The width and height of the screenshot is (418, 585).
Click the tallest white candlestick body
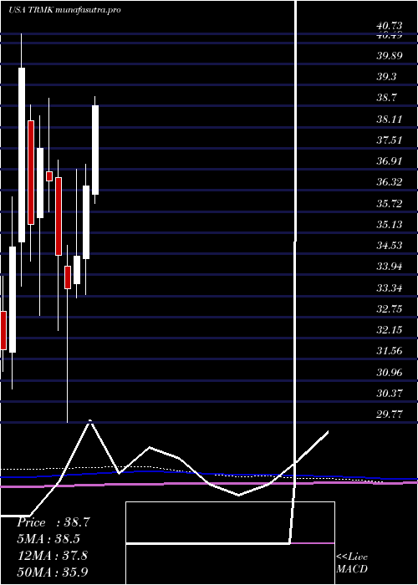click(x=22, y=155)
